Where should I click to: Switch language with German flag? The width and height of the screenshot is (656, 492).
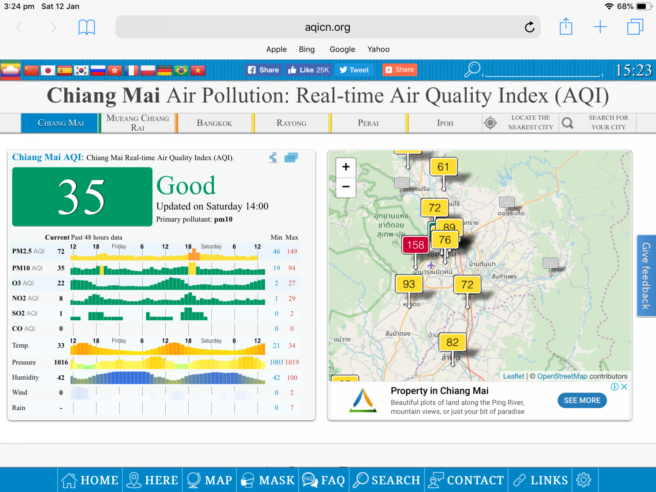(164, 70)
